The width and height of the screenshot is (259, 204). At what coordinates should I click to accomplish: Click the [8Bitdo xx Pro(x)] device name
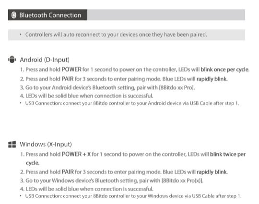(182, 181)
